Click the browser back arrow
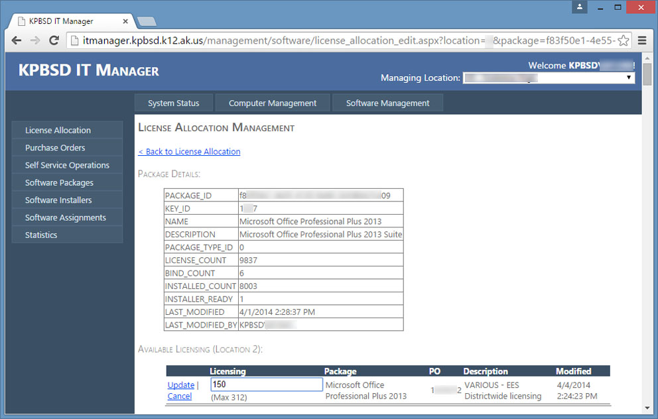The height and width of the screenshot is (419, 658). 17,40
